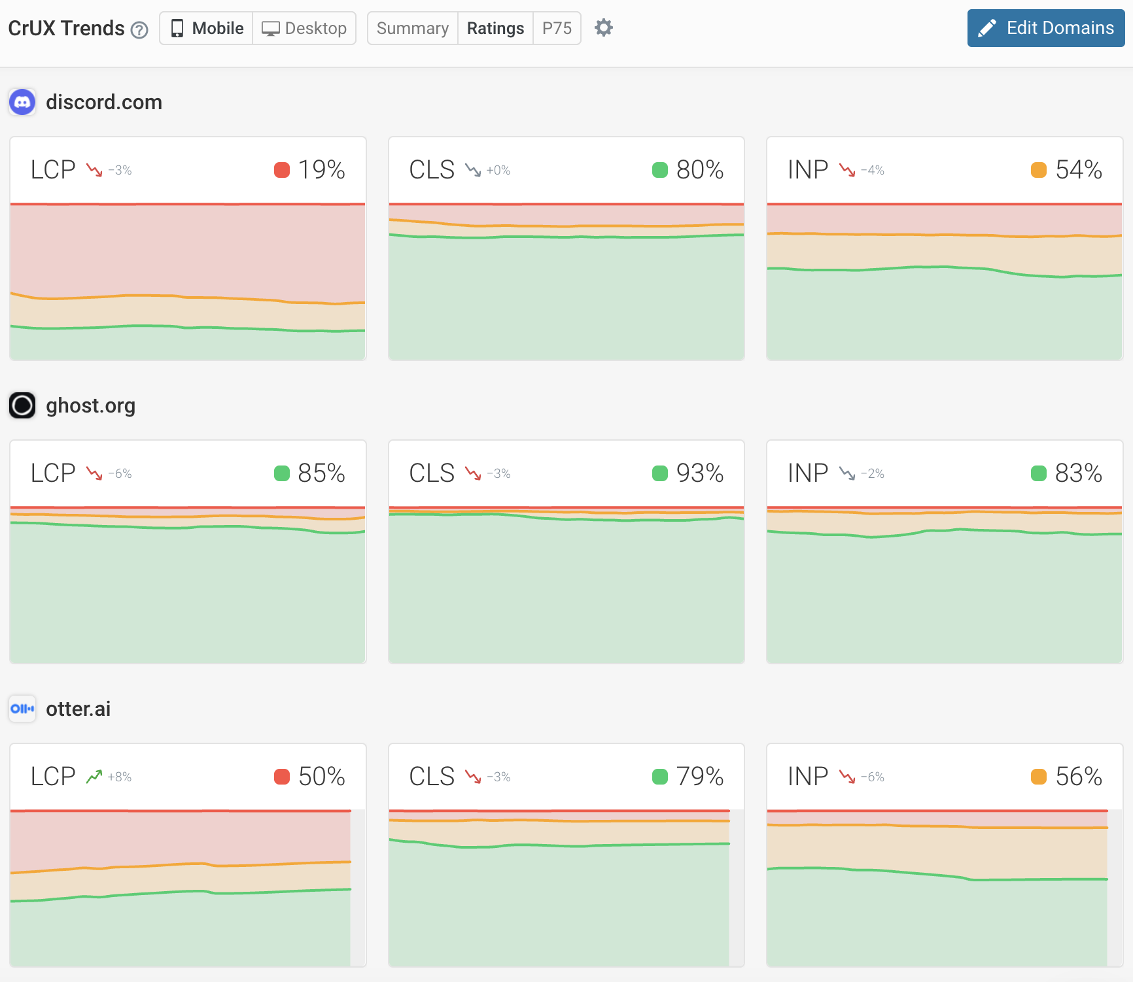Select the P75 tab
The image size is (1133, 982).
point(557,28)
